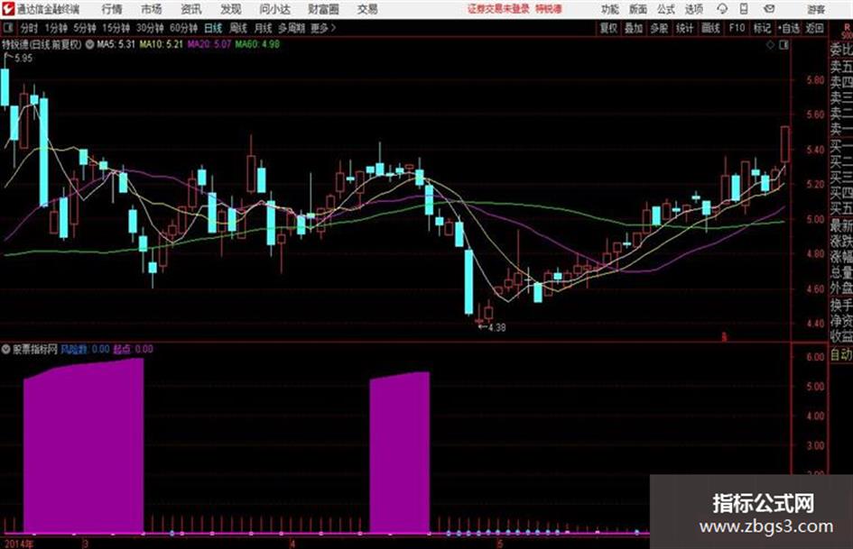Image resolution: width=853 pixels, height=549 pixels.
Task: Expand the main chart indicator dropdown arrow
Action: point(89,44)
